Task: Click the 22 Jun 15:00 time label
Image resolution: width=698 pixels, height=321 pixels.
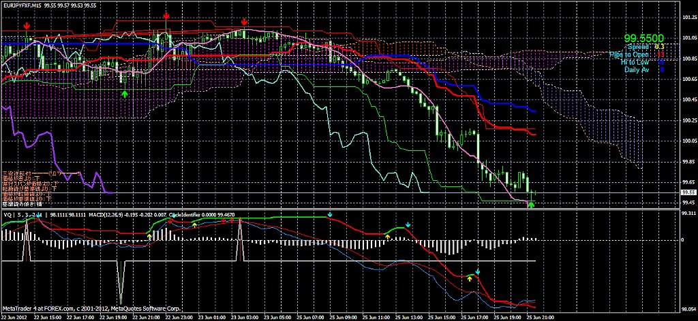Action: [x=47, y=318]
